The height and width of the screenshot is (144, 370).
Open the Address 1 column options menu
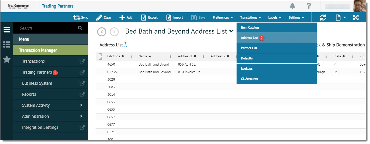click(203, 56)
